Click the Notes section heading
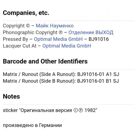137x137 pixels. tap(12, 96)
